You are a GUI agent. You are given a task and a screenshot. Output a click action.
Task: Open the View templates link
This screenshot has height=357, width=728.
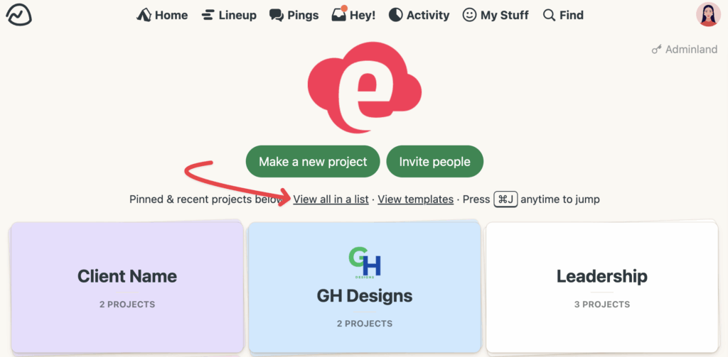point(415,199)
